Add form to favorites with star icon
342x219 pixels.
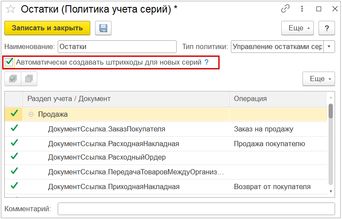(x=10, y=9)
